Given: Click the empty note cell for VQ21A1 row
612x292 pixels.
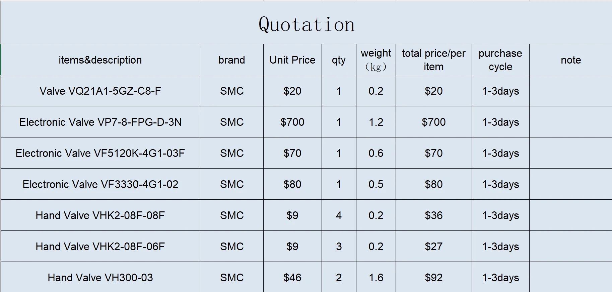Looking at the screenshot, I should pyautogui.click(x=571, y=91).
